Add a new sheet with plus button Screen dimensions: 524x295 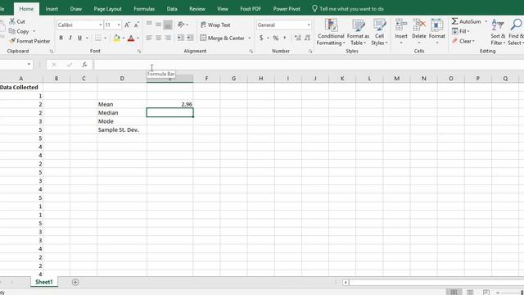click(x=75, y=282)
